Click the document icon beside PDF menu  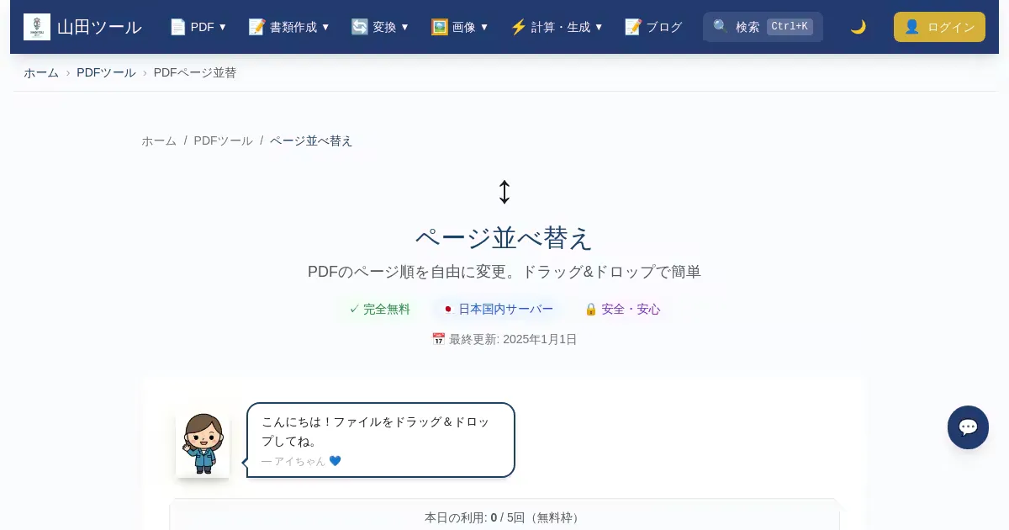click(177, 27)
